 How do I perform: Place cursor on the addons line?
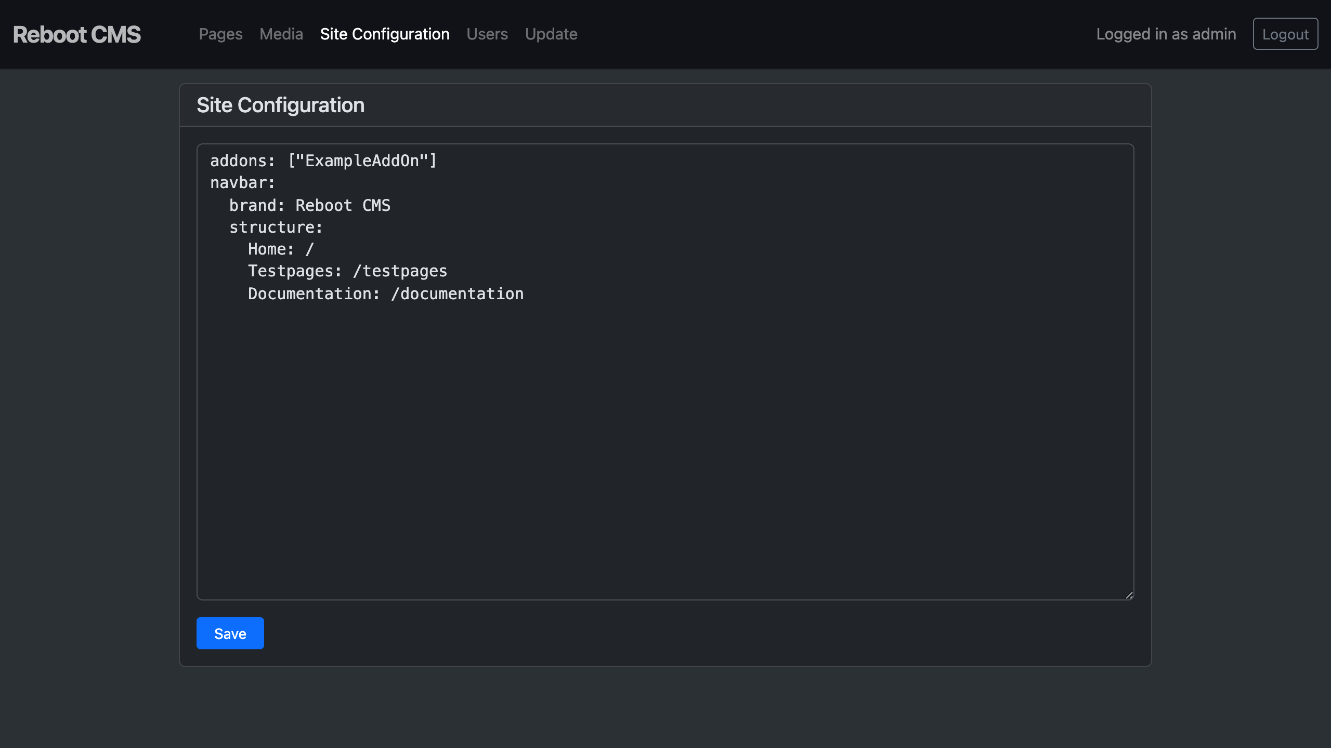point(322,161)
